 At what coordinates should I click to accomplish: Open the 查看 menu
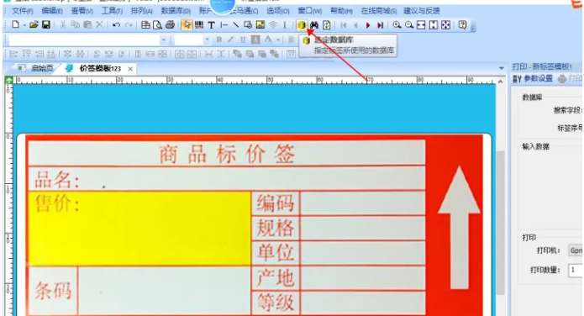tap(82, 11)
